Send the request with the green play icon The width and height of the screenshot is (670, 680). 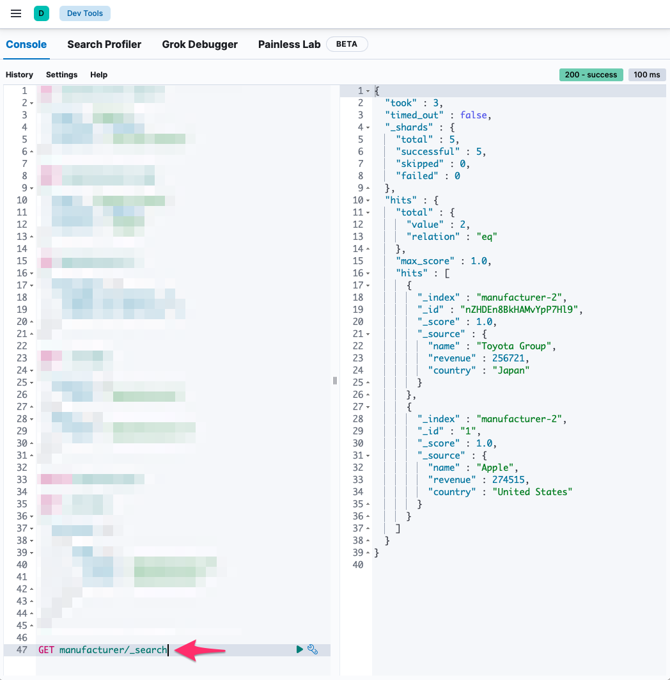(299, 649)
